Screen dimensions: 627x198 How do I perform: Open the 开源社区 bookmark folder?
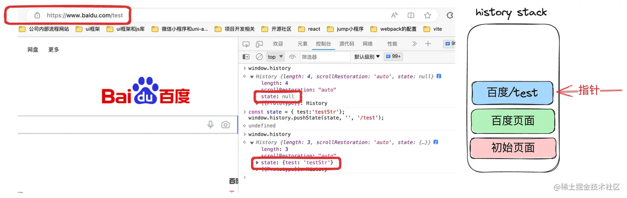point(276,29)
